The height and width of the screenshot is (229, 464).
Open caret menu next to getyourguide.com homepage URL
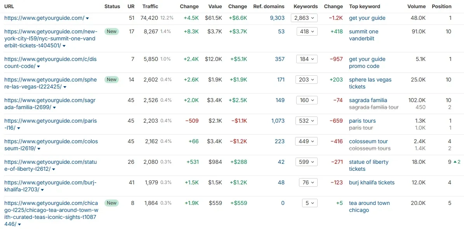87,18
